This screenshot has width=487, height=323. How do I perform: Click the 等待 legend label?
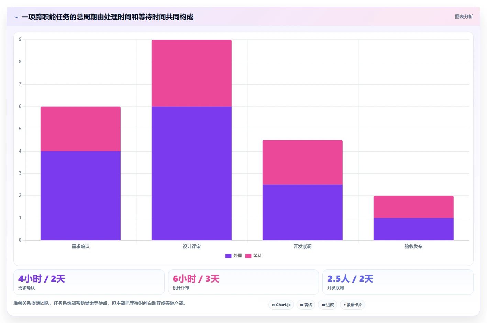pos(257,256)
